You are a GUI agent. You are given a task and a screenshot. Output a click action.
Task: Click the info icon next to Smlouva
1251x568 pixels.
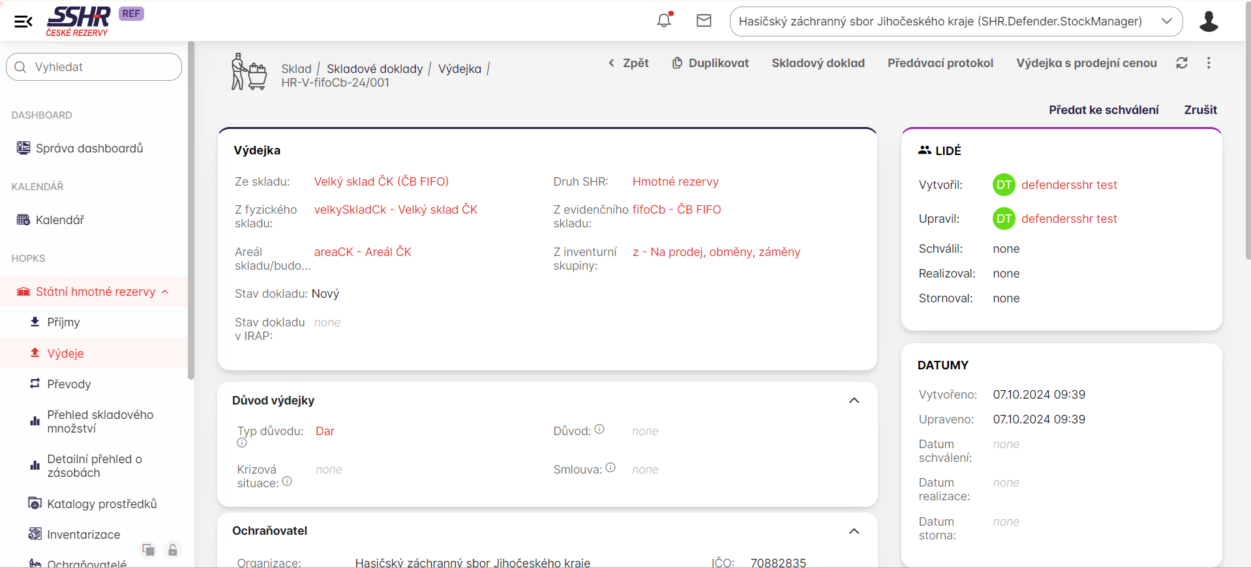(610, 468)
